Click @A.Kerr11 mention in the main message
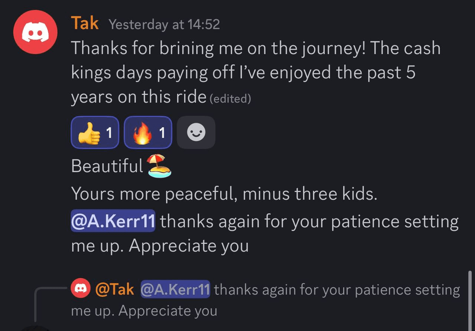This screenshot has height=331, width=475. pyautogui.click(x=113, y=221)
